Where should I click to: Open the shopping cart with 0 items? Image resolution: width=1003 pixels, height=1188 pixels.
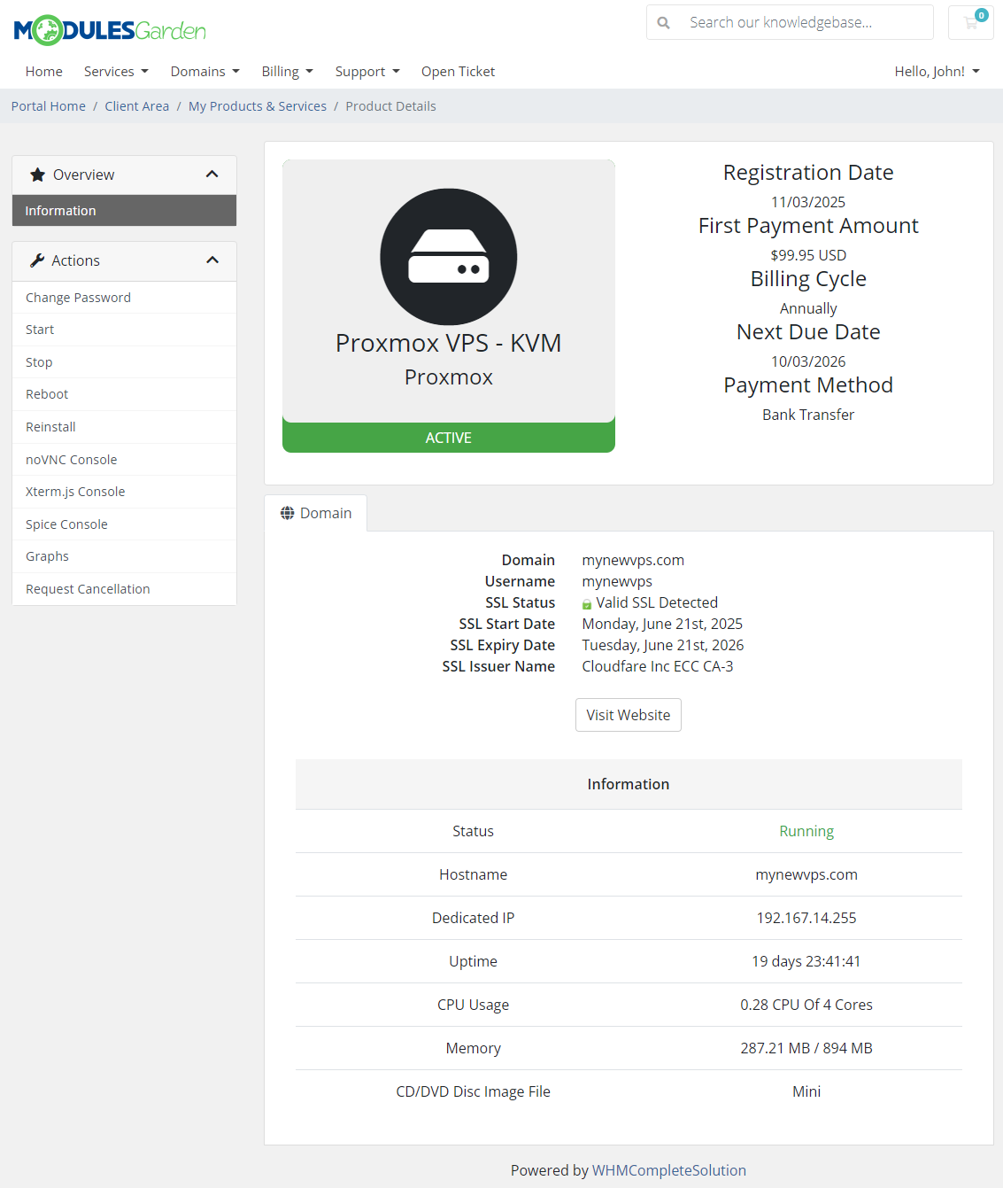(x=970, y=22)
